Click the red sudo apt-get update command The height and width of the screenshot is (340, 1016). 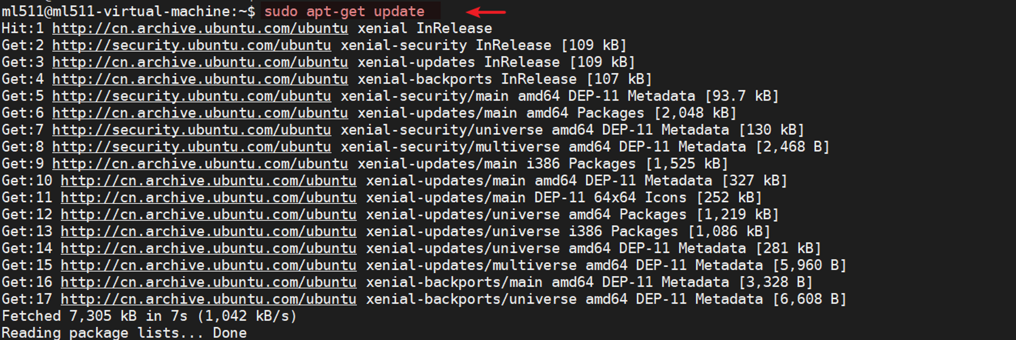[x=344, y=11]
